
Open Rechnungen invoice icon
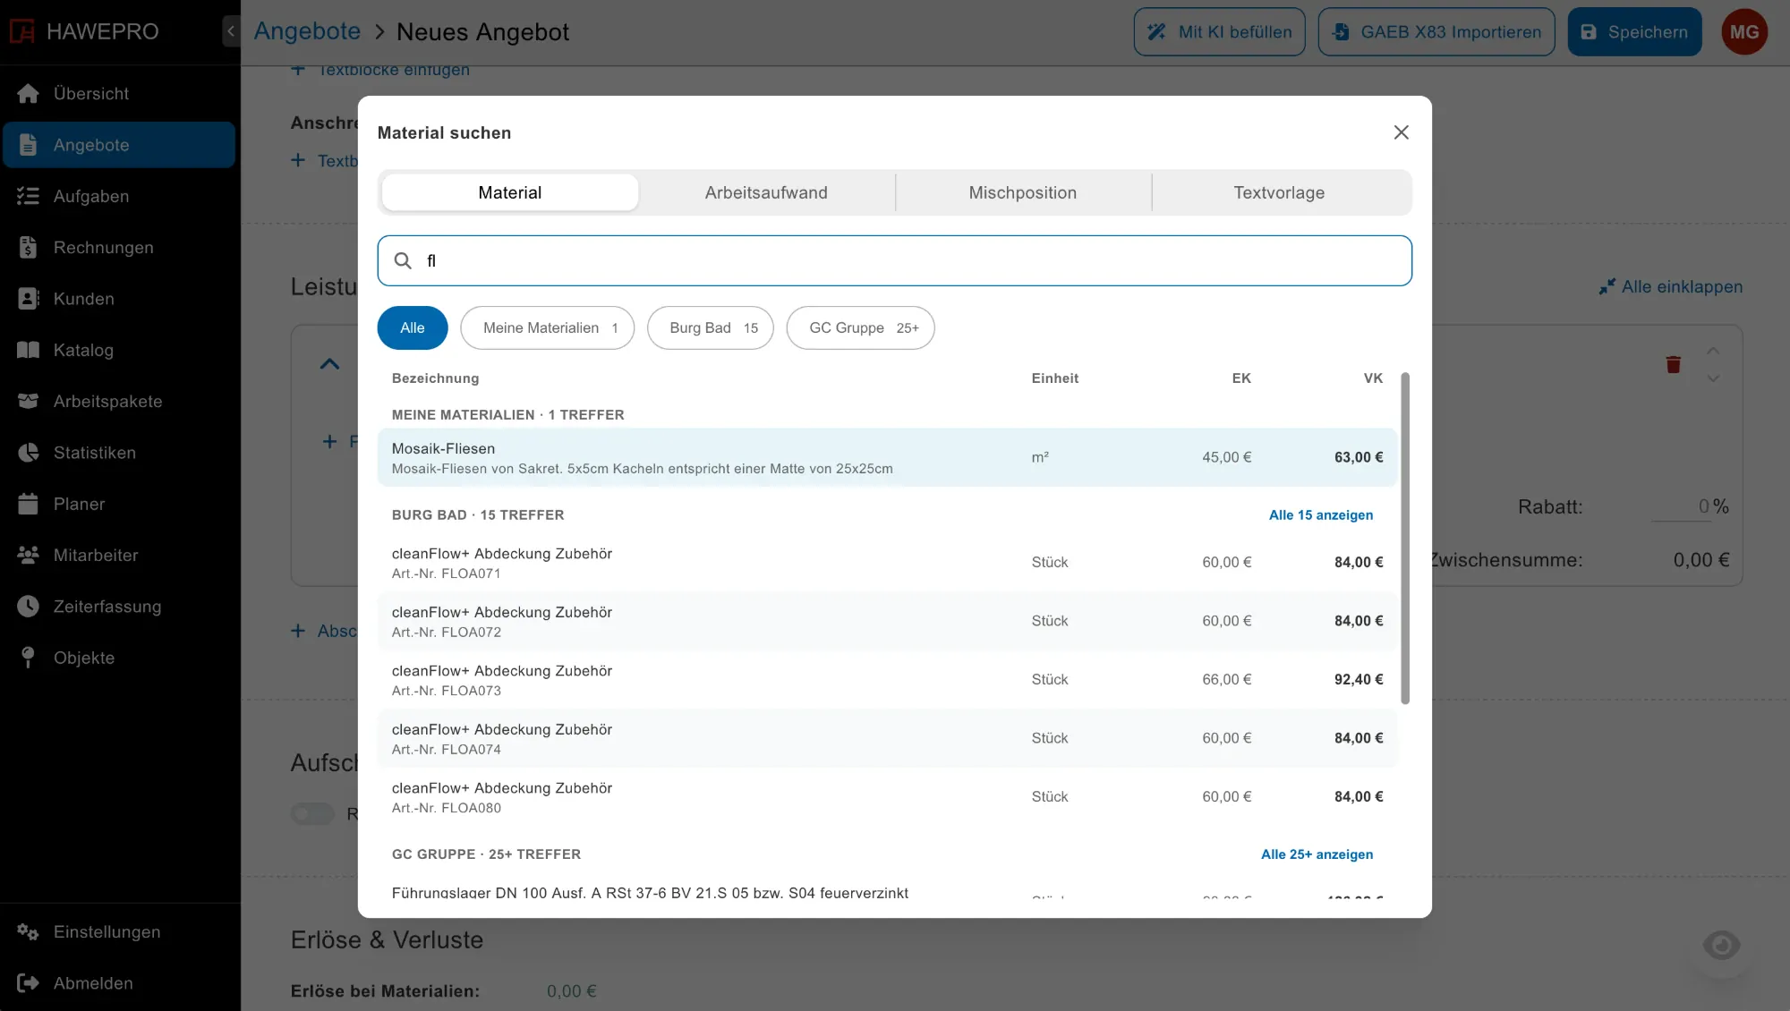[28, 248]
